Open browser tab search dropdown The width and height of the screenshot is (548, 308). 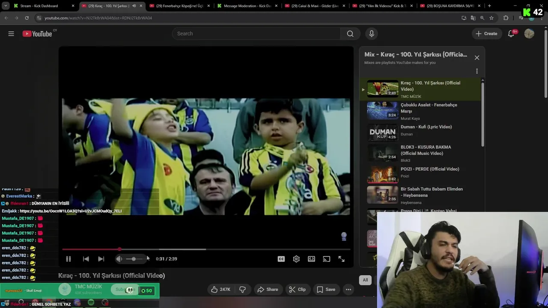click(x=6, y=6)
